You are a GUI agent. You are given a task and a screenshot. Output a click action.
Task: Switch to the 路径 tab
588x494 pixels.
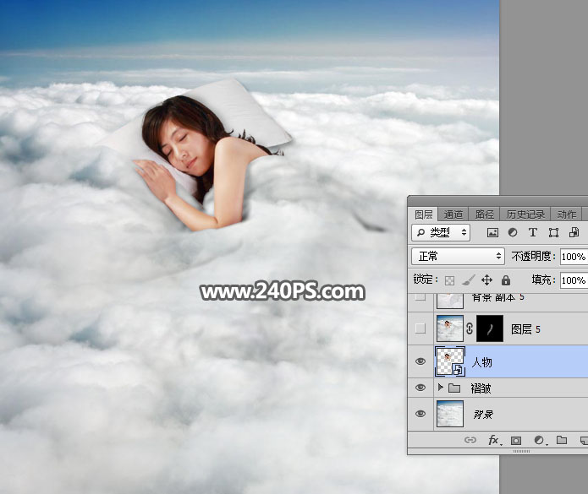click(x=484, y=214)
